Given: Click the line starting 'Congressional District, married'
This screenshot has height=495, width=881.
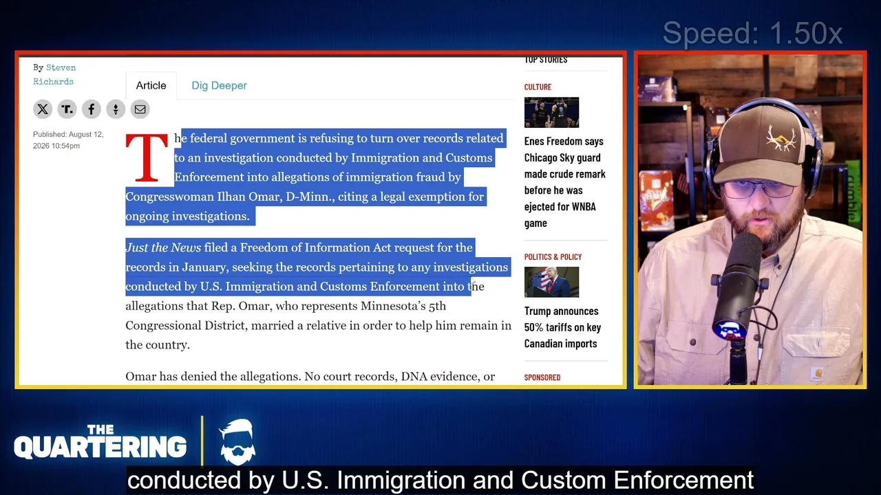Looking at the screenshot, I should (x=318, y=325).
